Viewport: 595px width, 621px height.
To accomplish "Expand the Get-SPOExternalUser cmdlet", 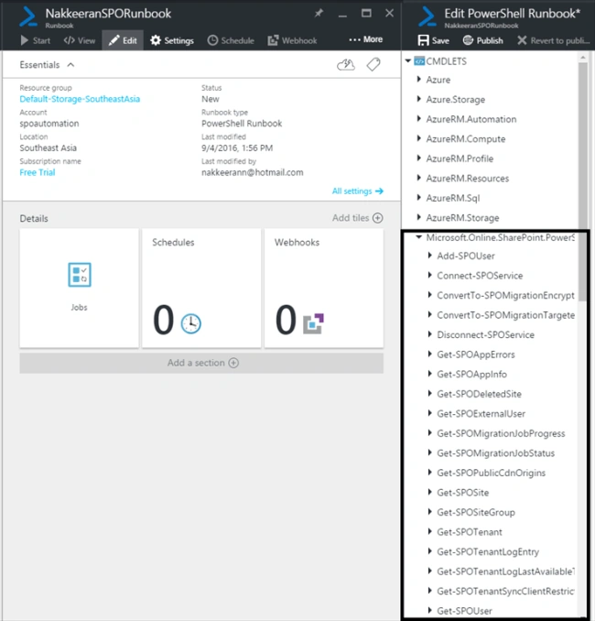I will pos(430,413).
